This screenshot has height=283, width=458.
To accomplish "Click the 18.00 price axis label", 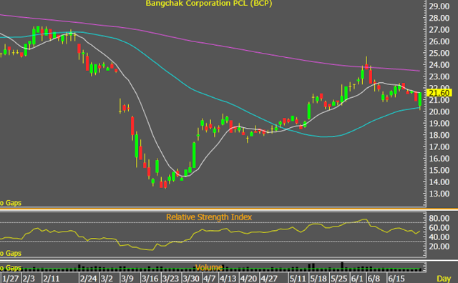I will [439, 135].
